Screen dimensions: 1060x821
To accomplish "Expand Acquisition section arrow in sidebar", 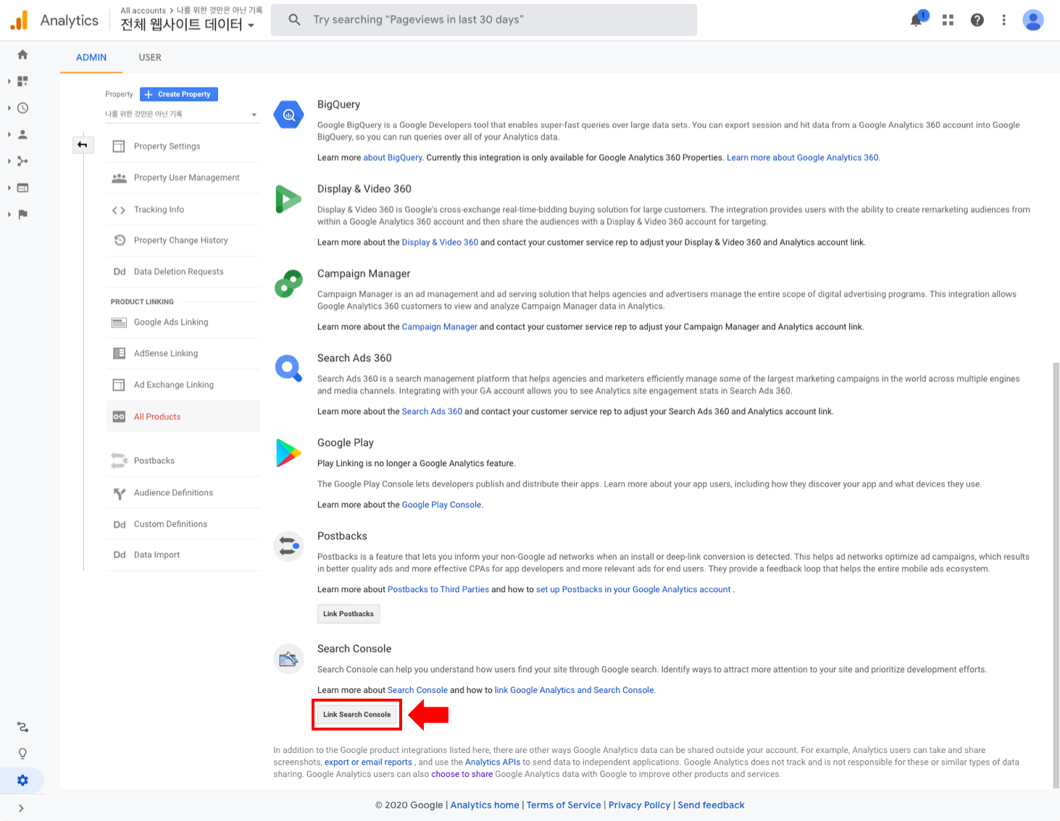I will (9, 161).
